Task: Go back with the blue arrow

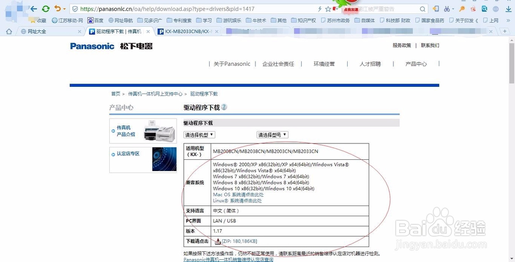Action: [34, 9]
